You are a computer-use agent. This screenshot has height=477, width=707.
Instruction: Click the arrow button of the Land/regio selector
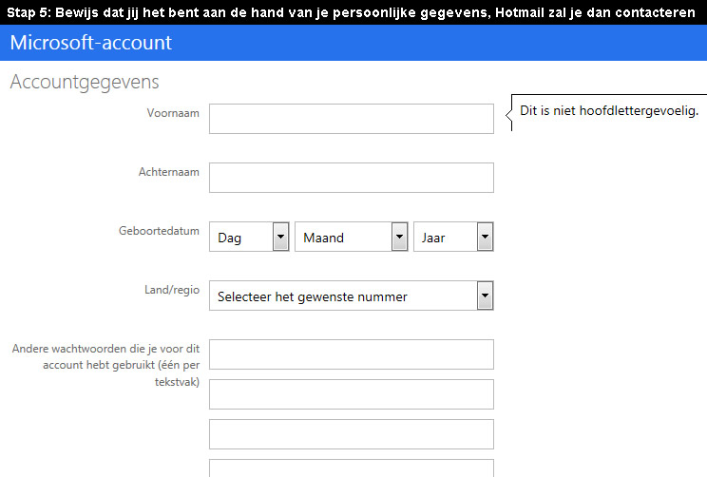tap(486, 296)
